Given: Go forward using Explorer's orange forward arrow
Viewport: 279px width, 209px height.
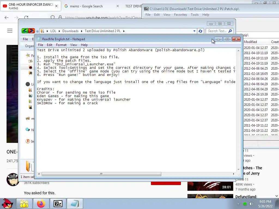Looking at the screenshot, I should point(32,31).
